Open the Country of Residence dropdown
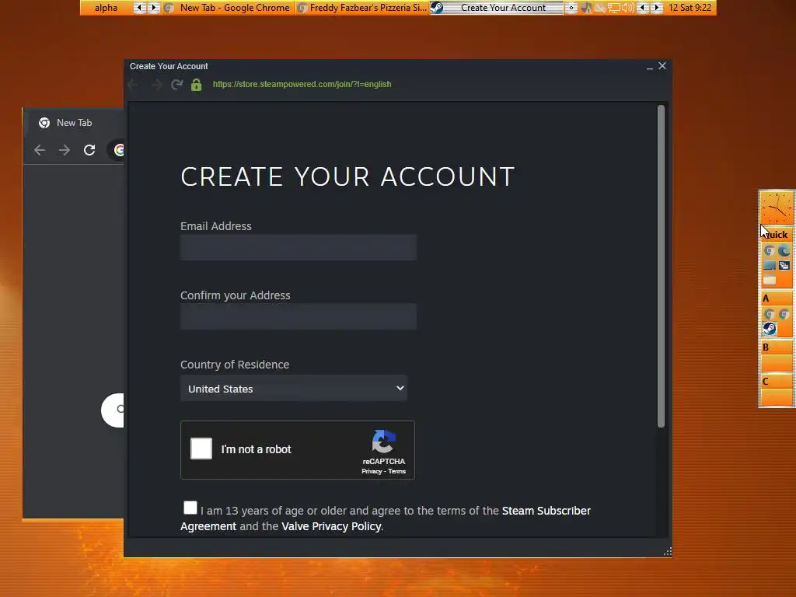796x597 pixels. coord(293,389)
